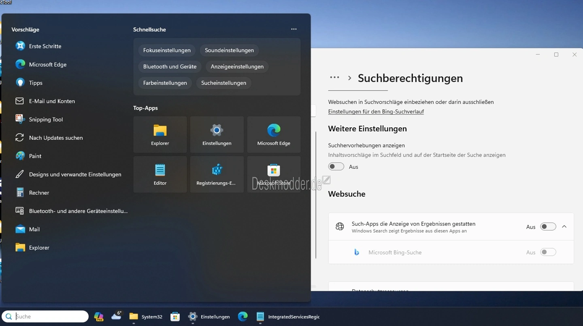Open Einstellungen für den Bing-Suchverlauf link
This screenshot has width=583, height=326.
click(376, 112)
